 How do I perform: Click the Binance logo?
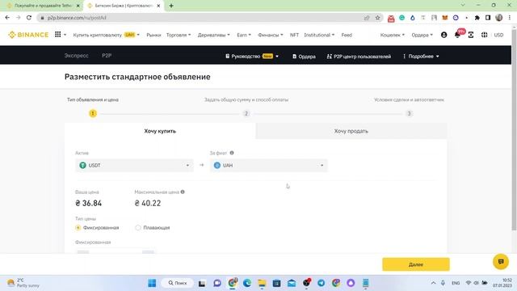pos(28,35)
